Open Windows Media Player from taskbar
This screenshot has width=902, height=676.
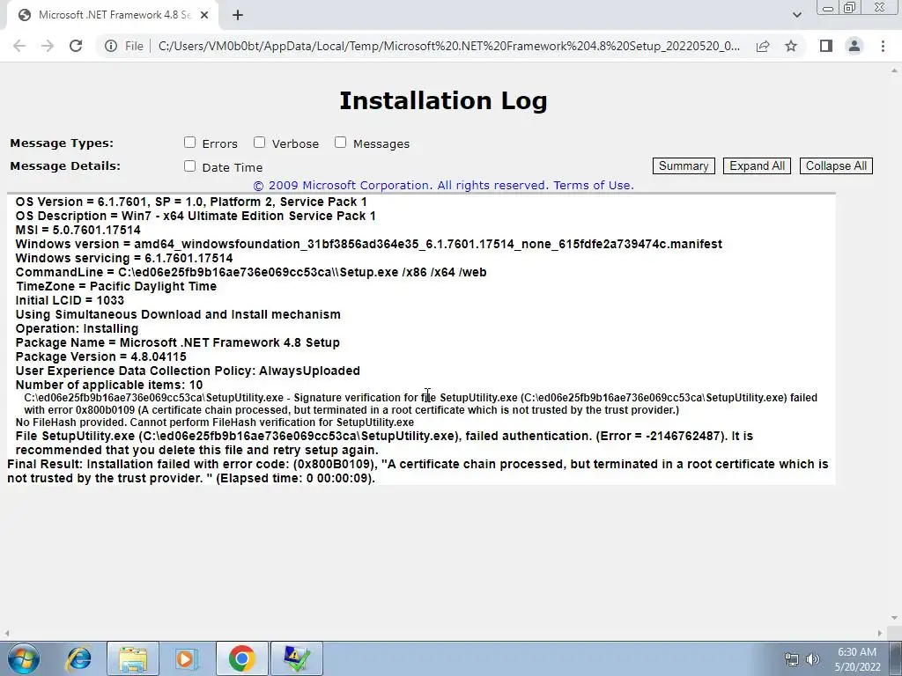point(186,658)
